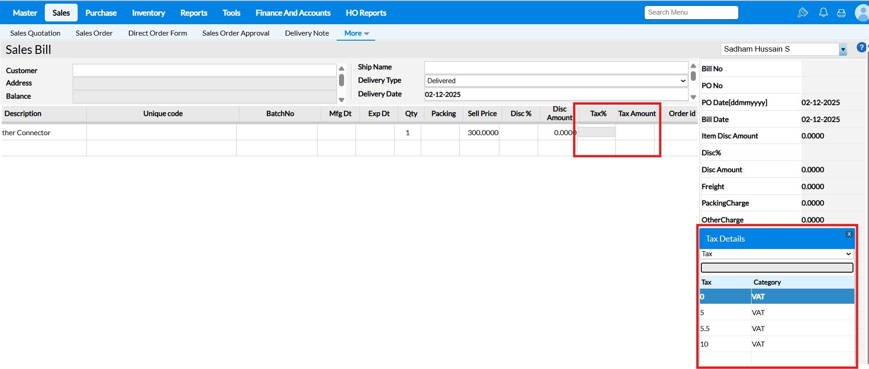
Task: Open the Delivery Type dropdown
Action: 556,81
